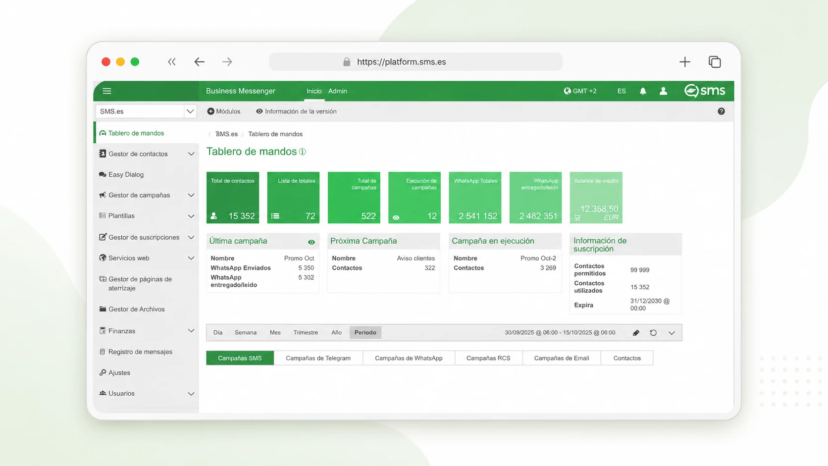Select Día period filter
828x466 pixels.
click(x=218, y=333)
